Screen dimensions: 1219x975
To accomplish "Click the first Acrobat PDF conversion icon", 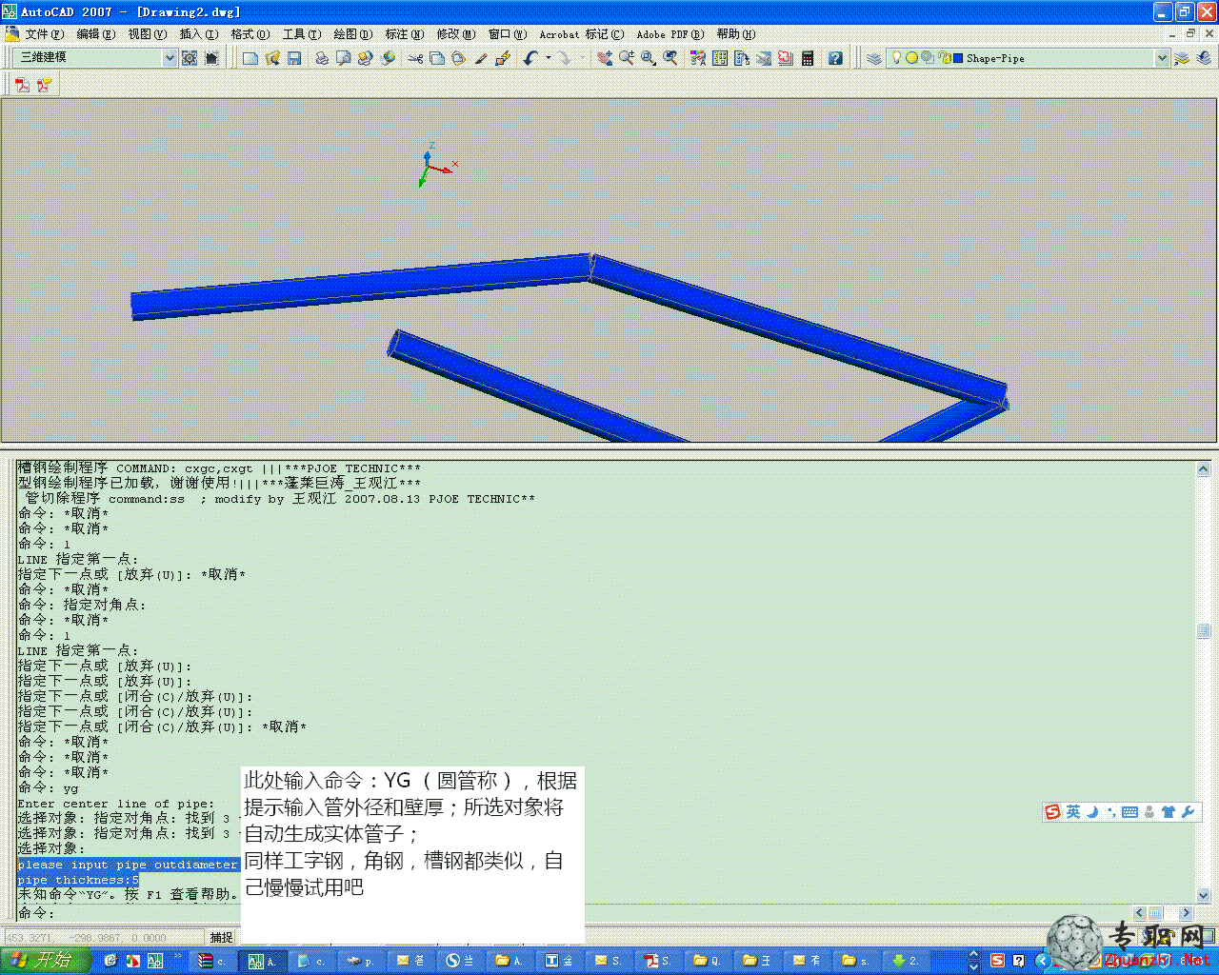I will point(22,85).
